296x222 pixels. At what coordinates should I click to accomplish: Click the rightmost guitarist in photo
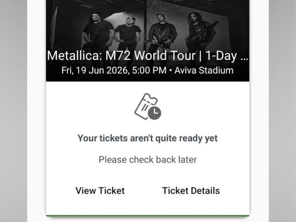pos(198,31)
